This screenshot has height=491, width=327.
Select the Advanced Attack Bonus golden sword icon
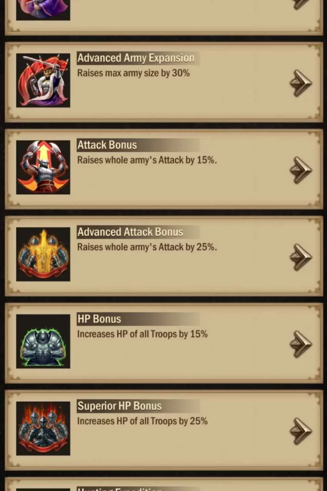point(43,254)
